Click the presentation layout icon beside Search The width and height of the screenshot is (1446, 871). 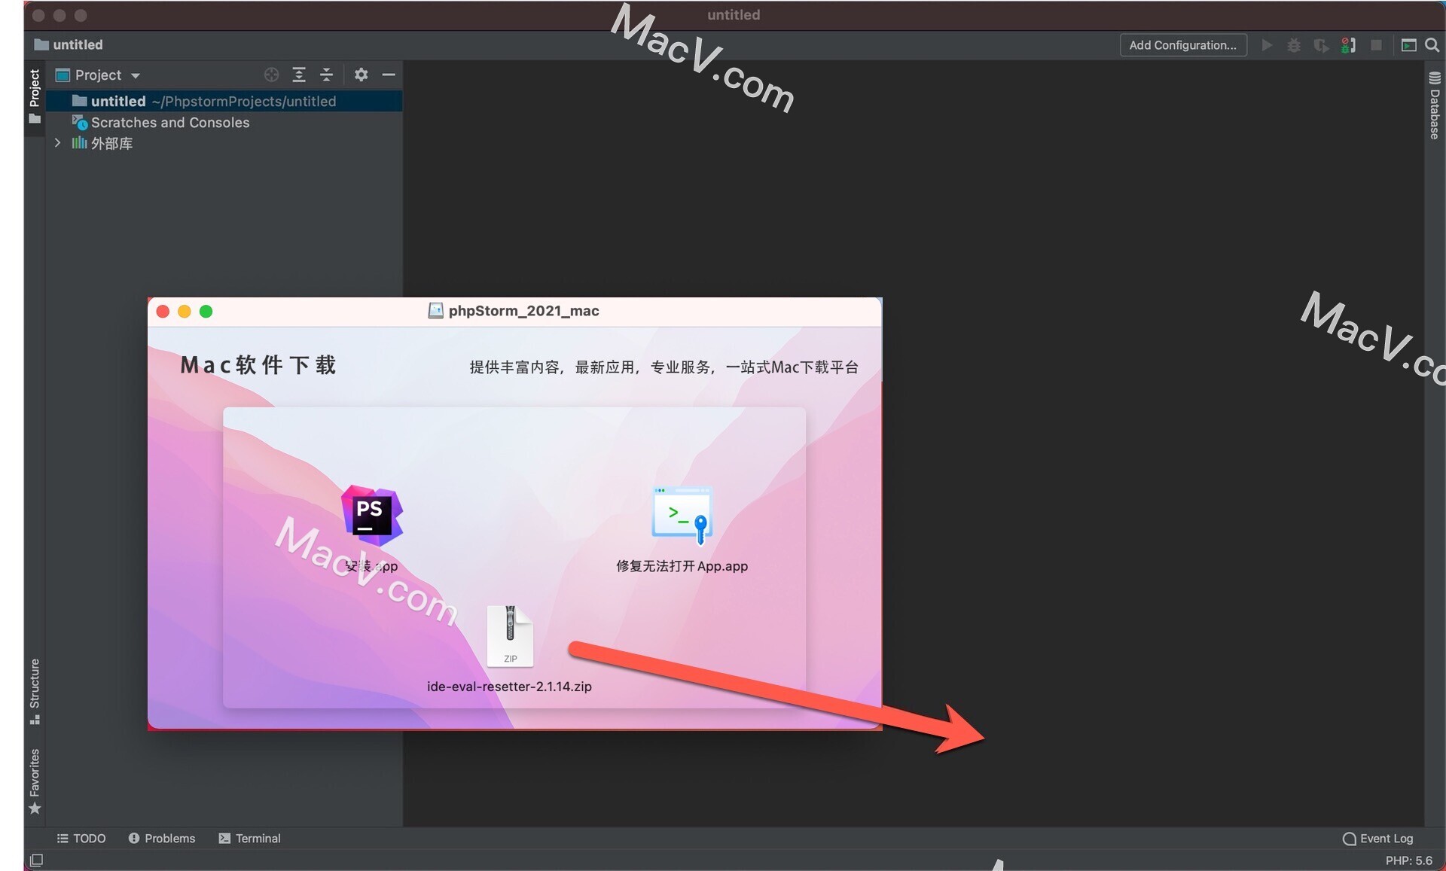(x=1408, y=45)
